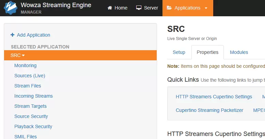Open Incoming Streams in the sidebar
The image size is (265, 139).
(x=33, y=96)
